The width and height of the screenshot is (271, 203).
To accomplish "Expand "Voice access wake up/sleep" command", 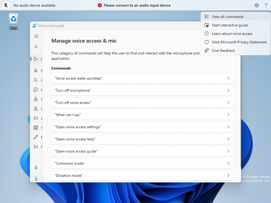I will click(x=142, y=78).
